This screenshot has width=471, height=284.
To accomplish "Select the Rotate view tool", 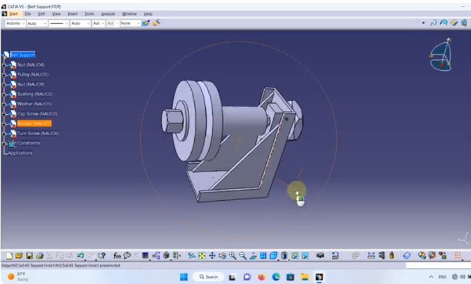I will [222, 255].
